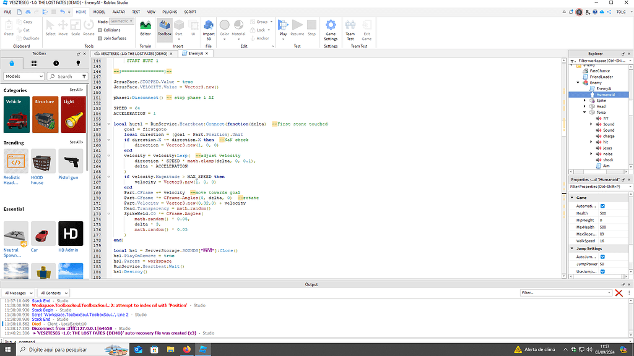This screenshot has height=356, width=634.
Task: Collapse the Enemy model tree node
Action: coord(578,83)
